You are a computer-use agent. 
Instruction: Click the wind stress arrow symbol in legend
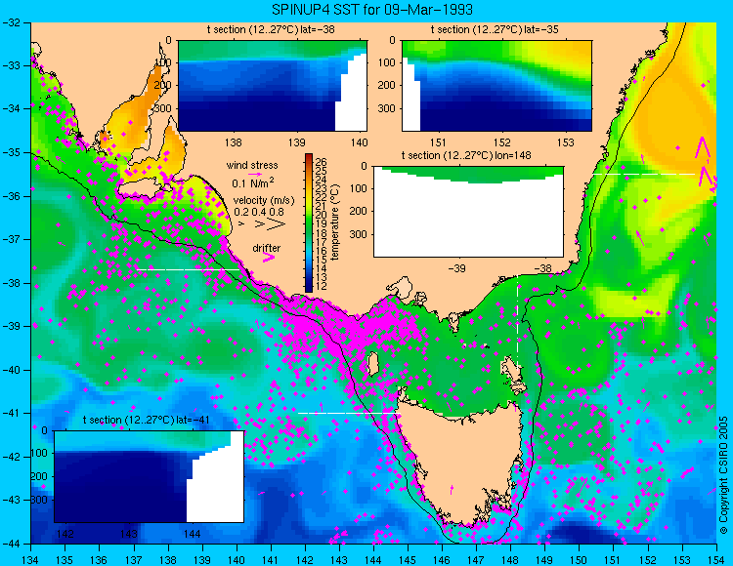click(x=255, y=174)
